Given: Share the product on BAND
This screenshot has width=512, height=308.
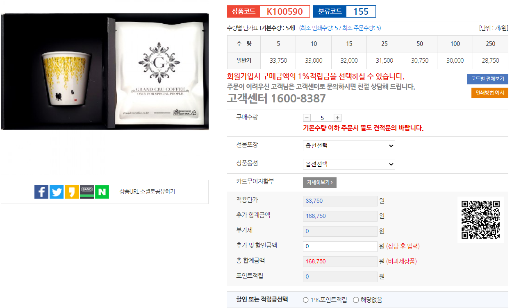Looking at the screenshot, I should pos(87,192).
